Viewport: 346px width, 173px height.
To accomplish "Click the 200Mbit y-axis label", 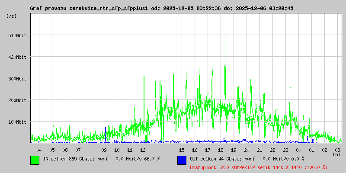I will point(18,100).
